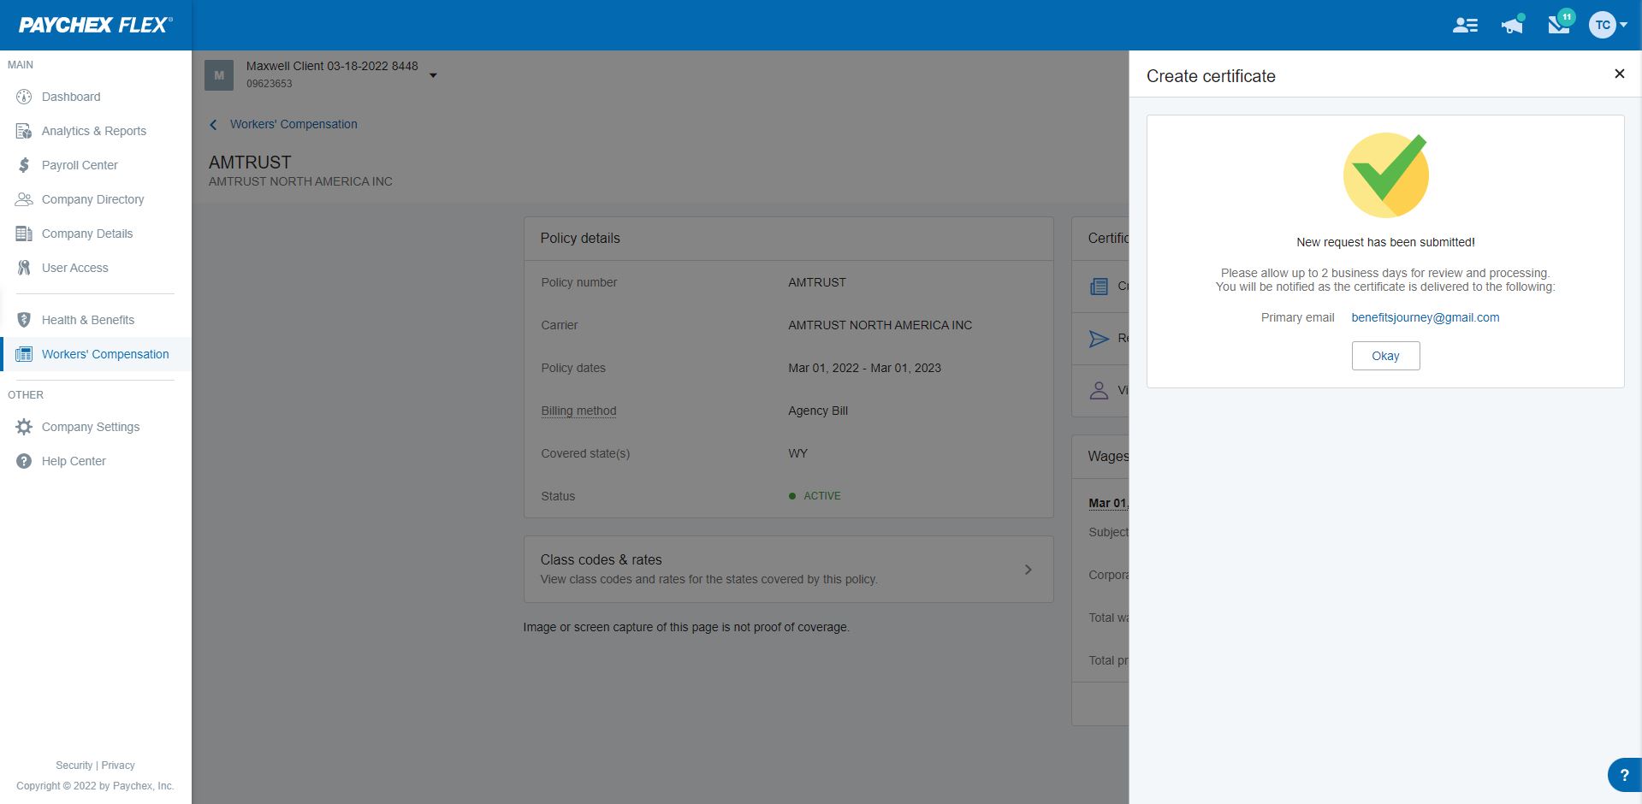Expand the Maxwell Client company selector
This screenshot has height=804, width=1642.
click(433, 75)
